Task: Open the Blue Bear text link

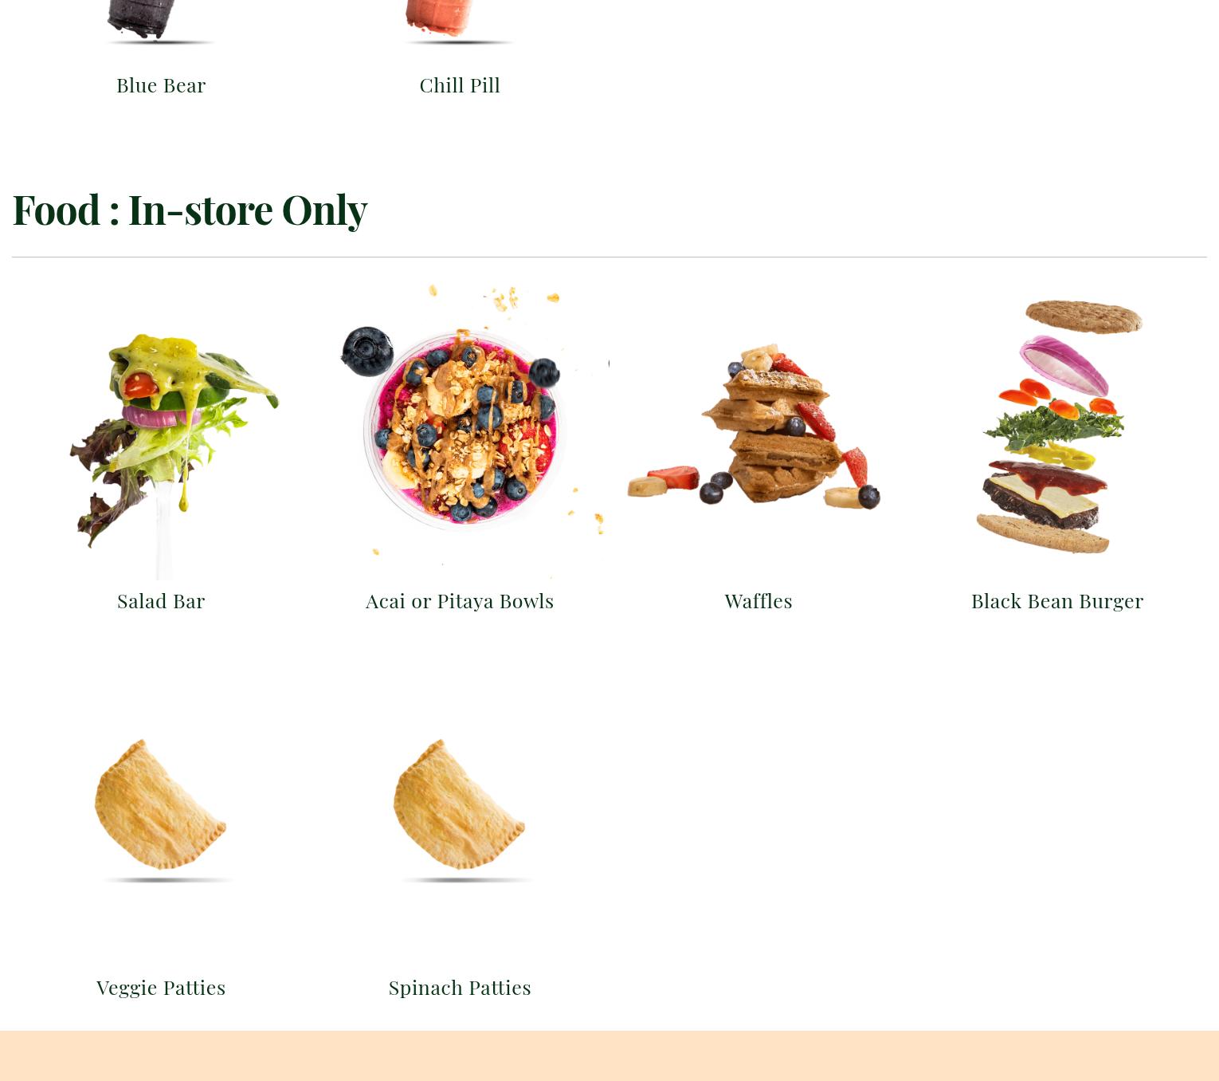Action: coord(161,85)
